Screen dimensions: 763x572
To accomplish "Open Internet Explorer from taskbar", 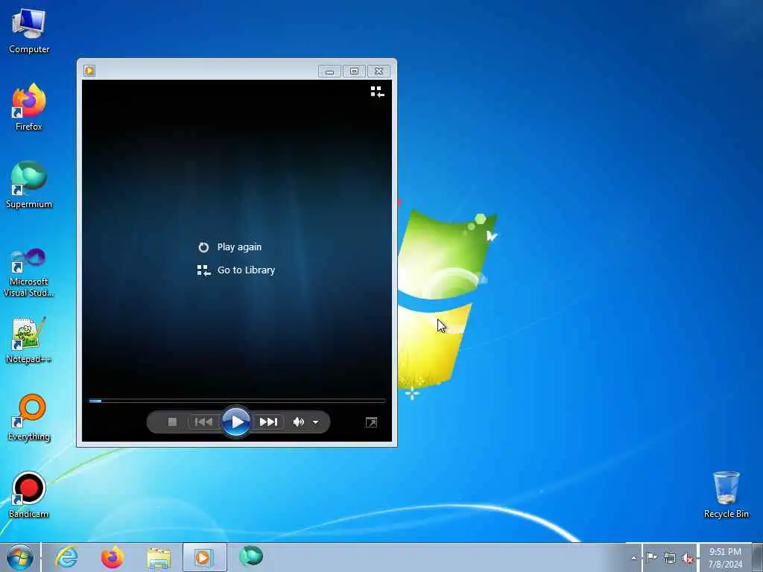I will 66,557.
